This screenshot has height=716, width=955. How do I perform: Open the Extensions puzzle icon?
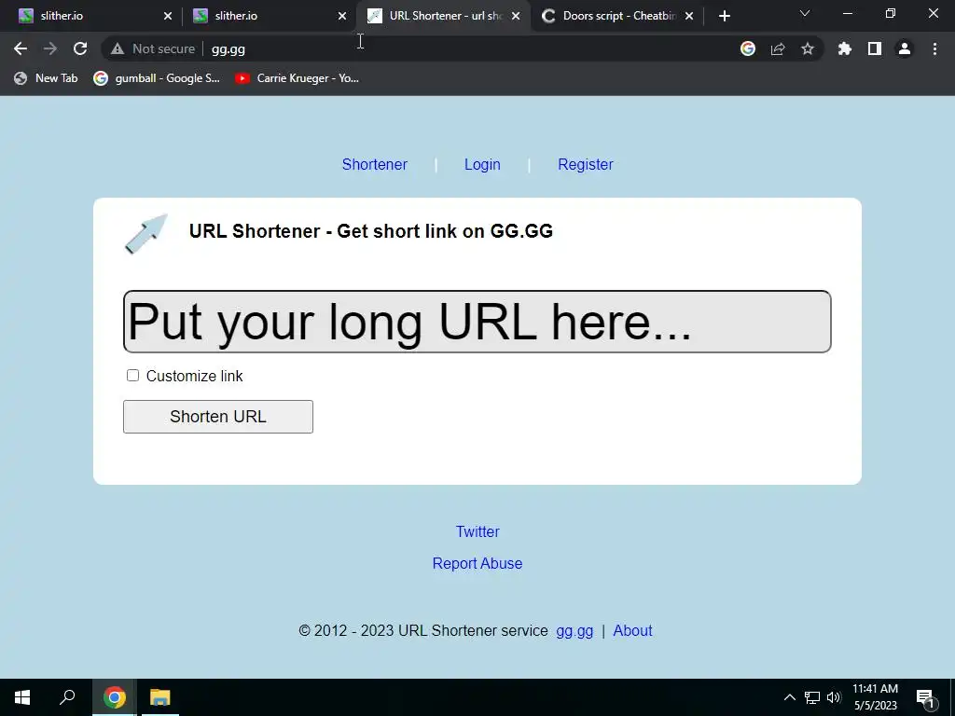[845, 48]
